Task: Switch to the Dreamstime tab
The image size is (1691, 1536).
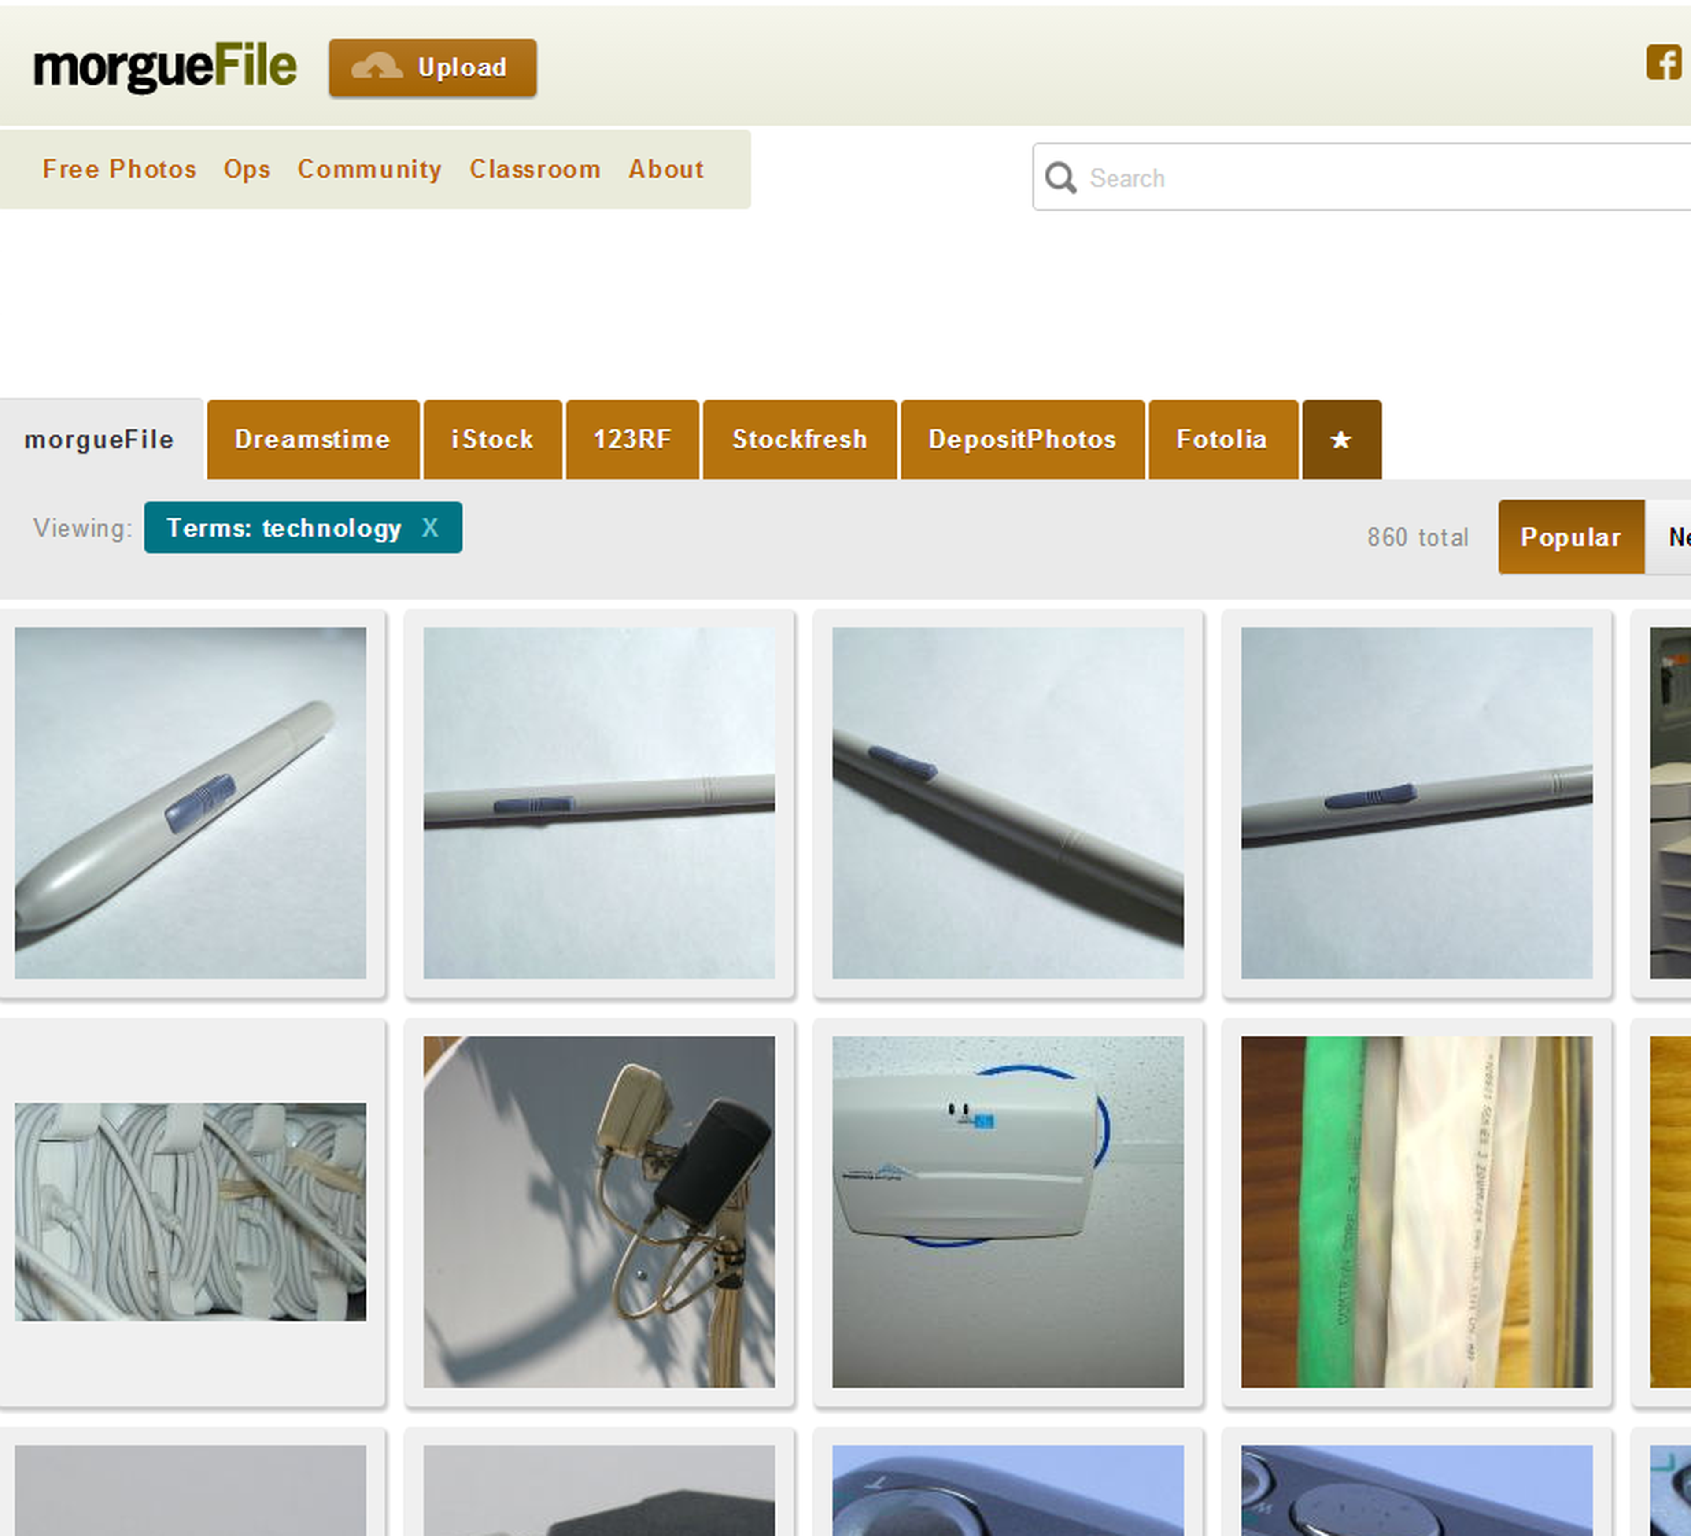Action: (x=313, y=440)
